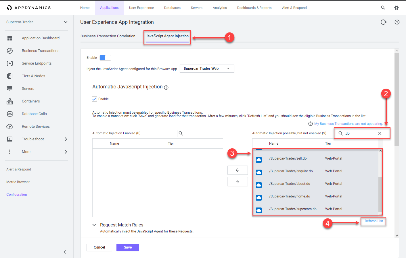Click cloud icon for home.do transaction

point(259,198)
